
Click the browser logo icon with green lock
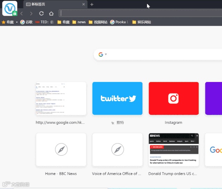click(10, 8)
